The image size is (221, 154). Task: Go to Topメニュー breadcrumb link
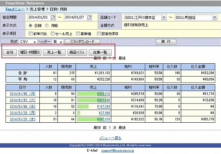pyautogui.click(x=15, y=9)
